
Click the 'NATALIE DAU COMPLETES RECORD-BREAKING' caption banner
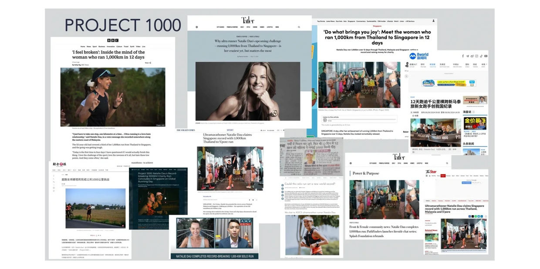[x=214, y=256]
